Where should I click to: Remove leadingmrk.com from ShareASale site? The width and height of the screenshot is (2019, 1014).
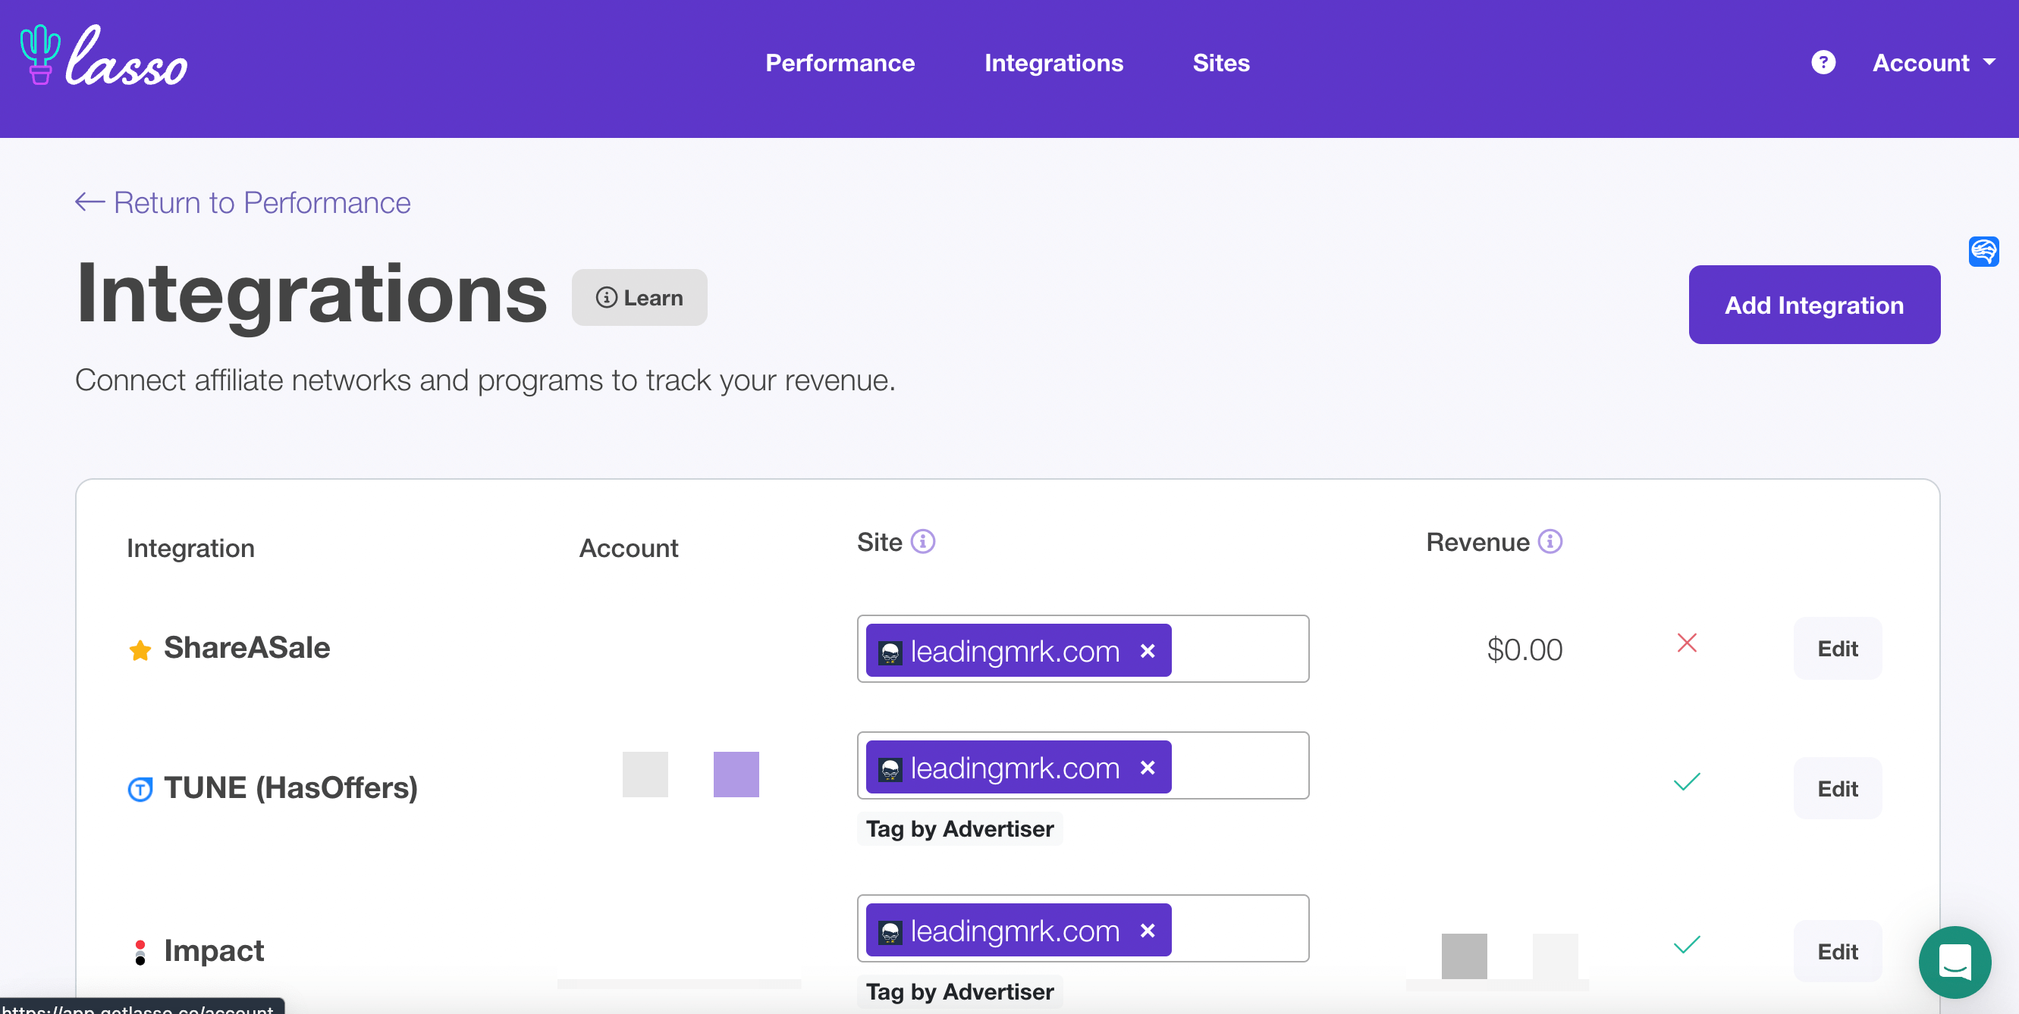coord(1148,650)
